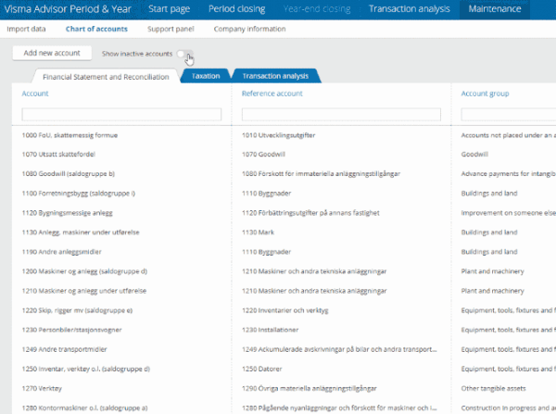Click the Reference account filter field

(x=340, y=114)
